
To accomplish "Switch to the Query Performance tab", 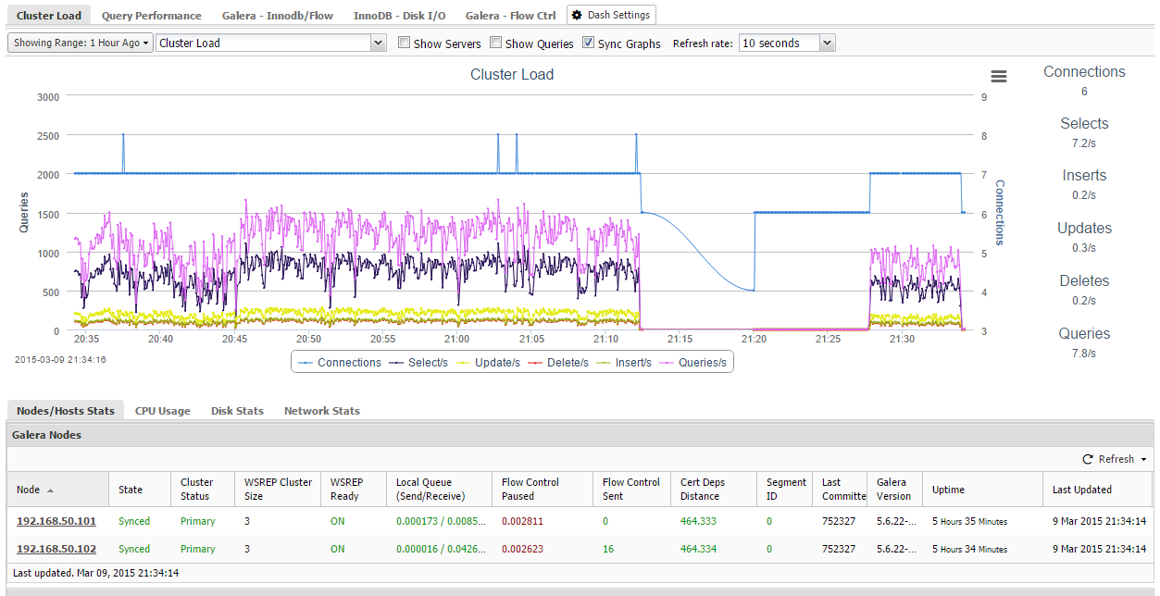I will click(151, 16).
